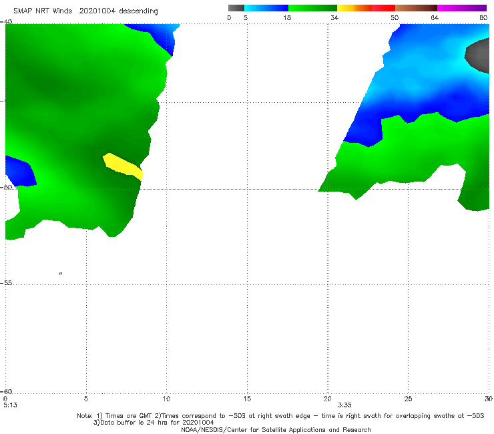Image resolution: width=494 pixels, height=434 pixels.
Task: Click the swath time label '3:35'
Action: coord(344,405)
